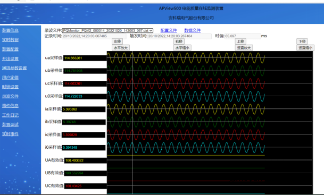Click the cyan u0 voltage waveform
324x195 pixels.
tap(186, 96)
